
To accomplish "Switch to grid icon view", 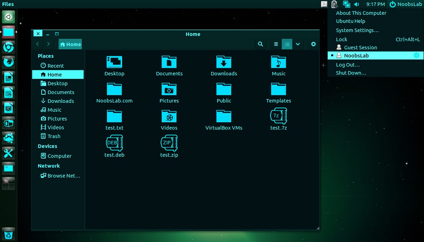I will click(x=287, y=44).
